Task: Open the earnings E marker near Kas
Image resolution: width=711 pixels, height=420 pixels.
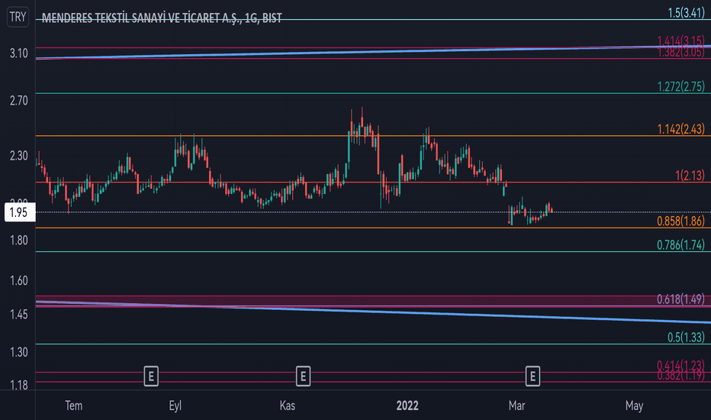Action: tap(303, 376)
